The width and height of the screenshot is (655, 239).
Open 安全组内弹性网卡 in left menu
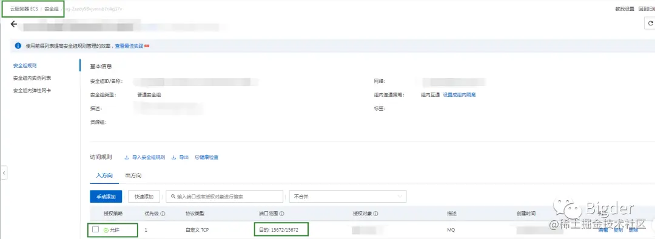coord(32,91)
